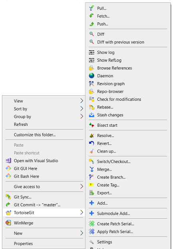Image resolution: width=176 pixels, height=249 pixels.
Task: Select the Git Commit -> "master"... label
Action: (x=37, y=205)
